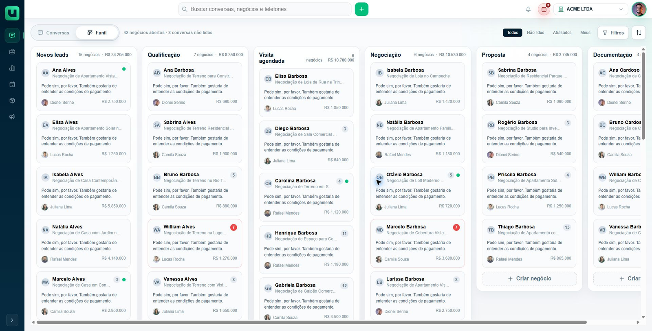Open the ACME LTDA company dropdown
The width and height of the screenshot is (652, 331).
tap(590, 9)
